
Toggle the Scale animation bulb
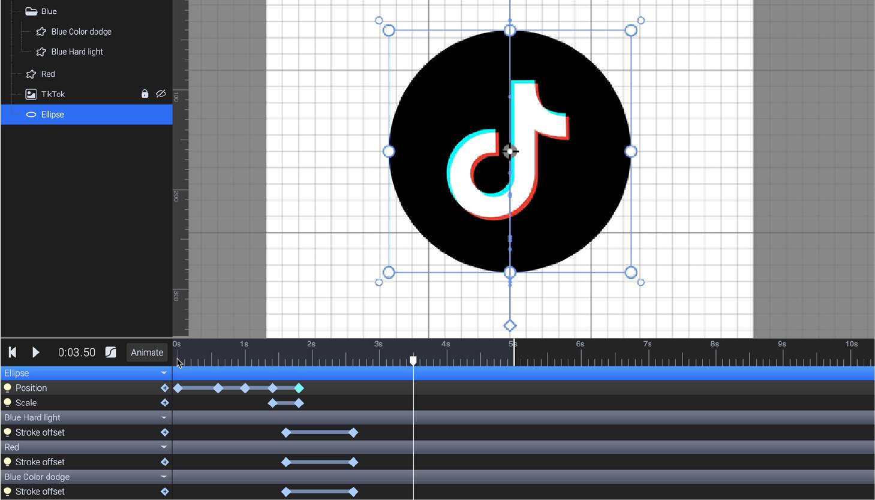pyautogui.click(x=8, y=403)
